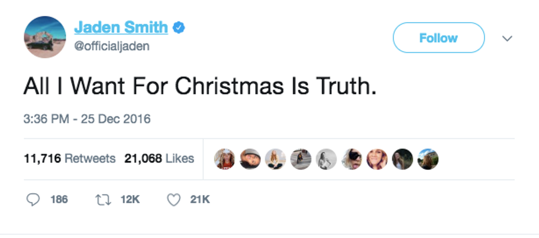The width and height of the screenshot is (539, 238).
Task: Open the dark green background liker avatar
Action: click(x=403, y=159)
